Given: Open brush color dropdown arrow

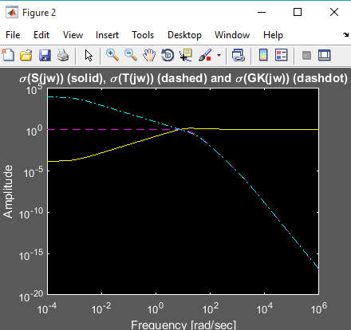Looking at the screenshot, I should [x=219, y=55].
